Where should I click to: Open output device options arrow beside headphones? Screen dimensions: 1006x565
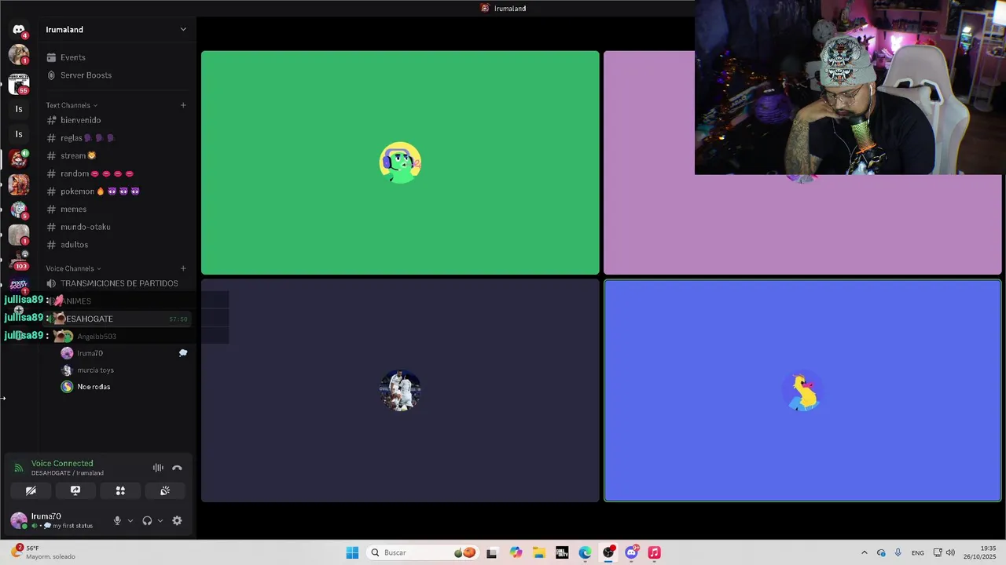click(160, 520)
